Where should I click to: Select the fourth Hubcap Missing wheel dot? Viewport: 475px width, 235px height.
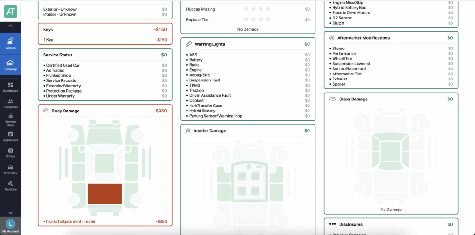point(268,9)
